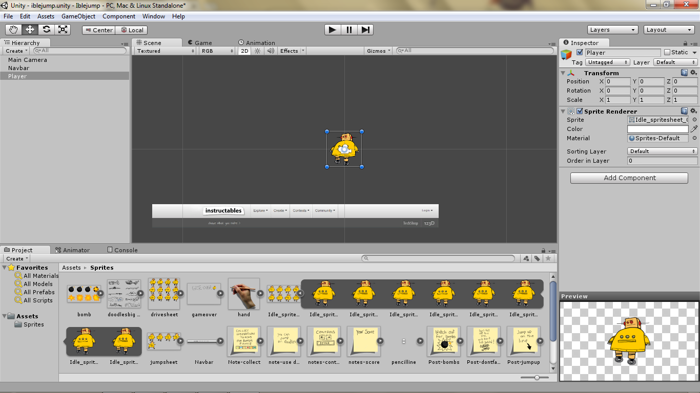The height and width of the screenshot is (393, 700).
Task: Open the Textured draw mode dropdown
Action: [x=166, y=51]
